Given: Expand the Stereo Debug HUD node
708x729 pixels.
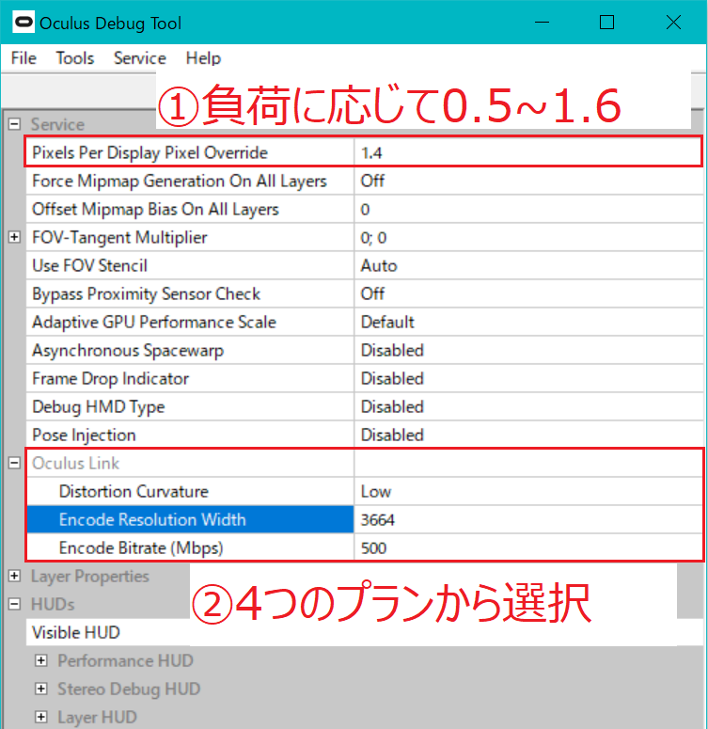Looking at the screenshot, I should click(41, 689).
